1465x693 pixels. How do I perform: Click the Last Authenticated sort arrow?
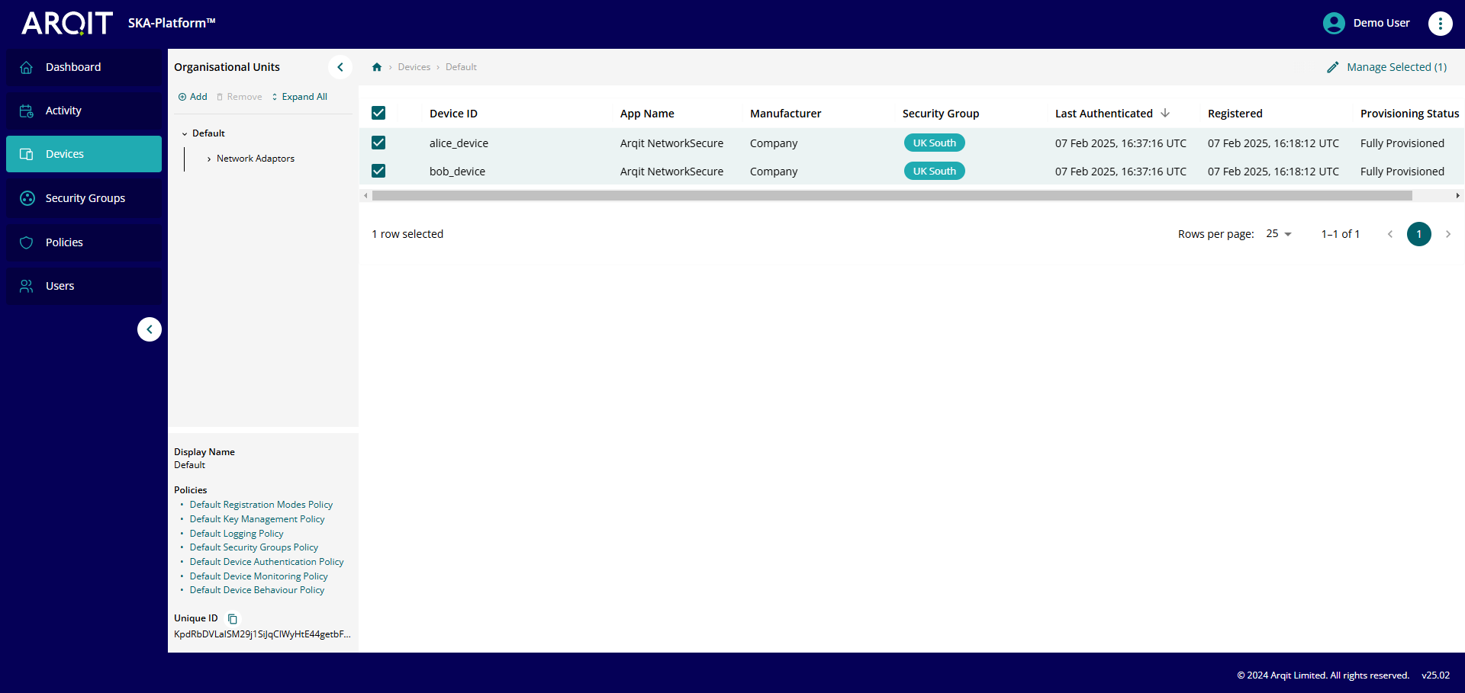tap(1165, 113)
